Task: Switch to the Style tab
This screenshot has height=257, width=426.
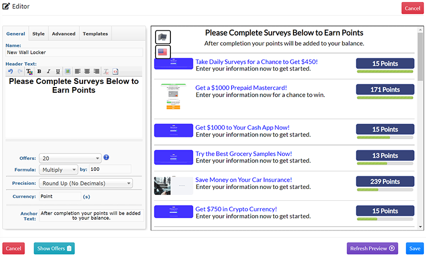Action: pos(38,33)
